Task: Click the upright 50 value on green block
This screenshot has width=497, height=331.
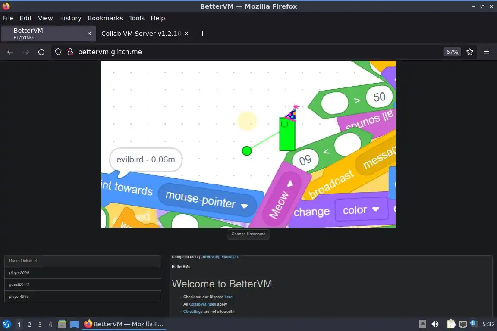Action: pos(379,97)
